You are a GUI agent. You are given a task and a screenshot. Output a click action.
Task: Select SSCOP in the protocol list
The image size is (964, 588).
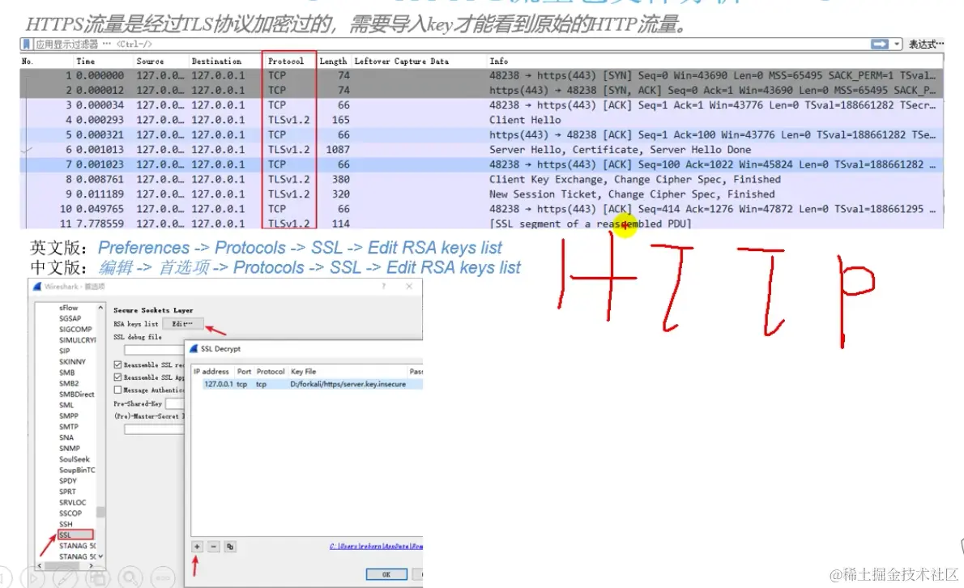click(70, 513)
